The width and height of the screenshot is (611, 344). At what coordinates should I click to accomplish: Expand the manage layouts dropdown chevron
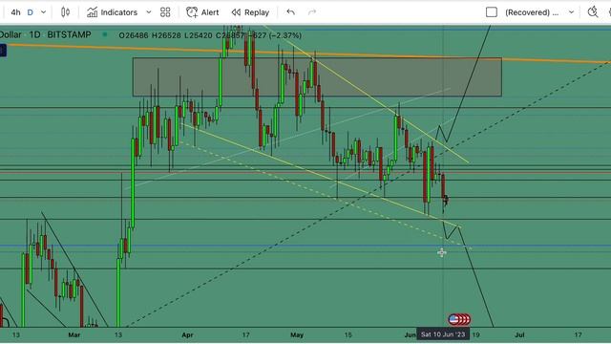click(571, 12)
